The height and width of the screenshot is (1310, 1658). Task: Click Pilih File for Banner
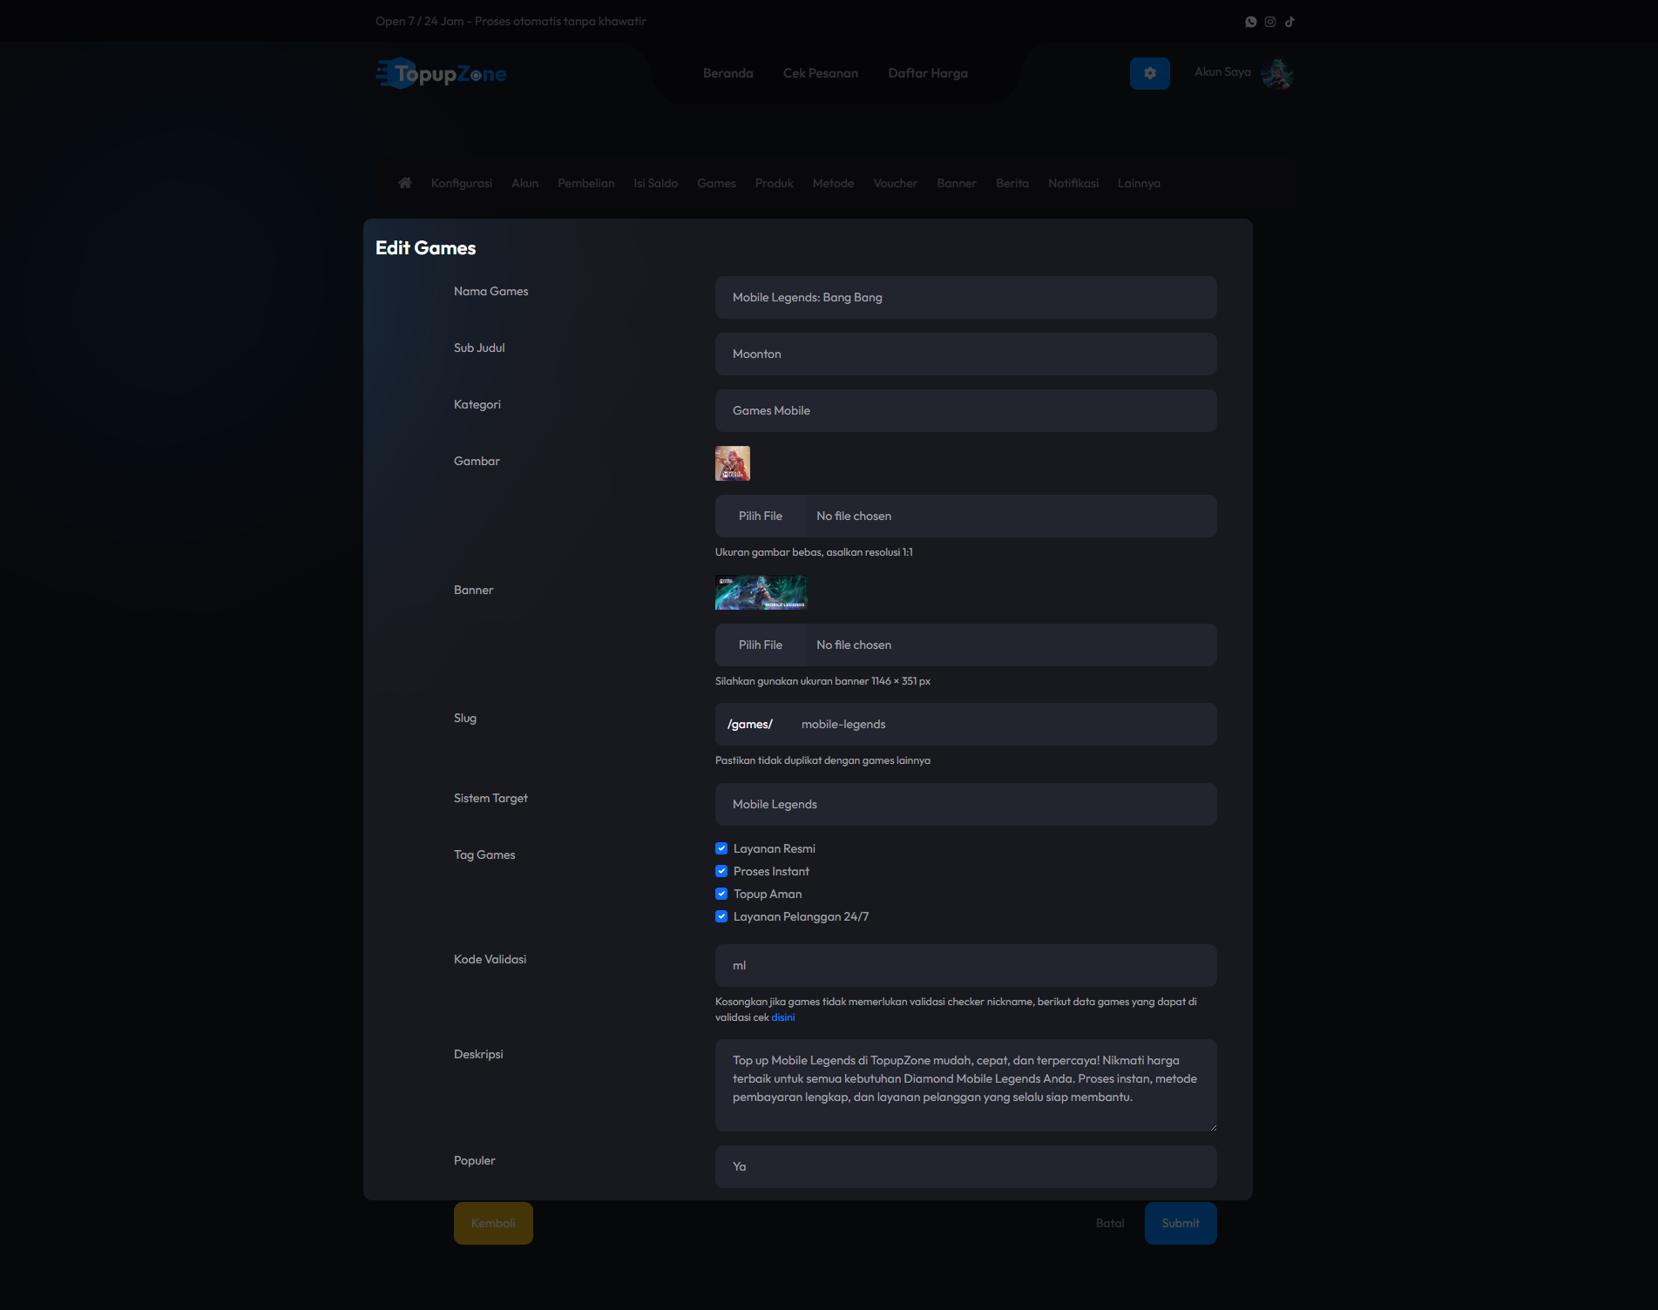tap(761, 645)
